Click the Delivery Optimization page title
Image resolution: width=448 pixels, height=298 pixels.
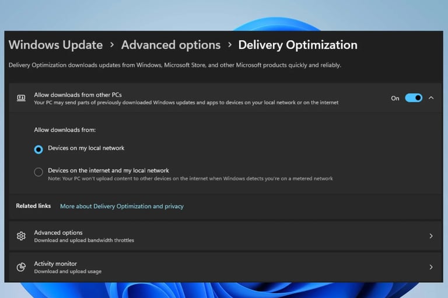pos(297,45)
